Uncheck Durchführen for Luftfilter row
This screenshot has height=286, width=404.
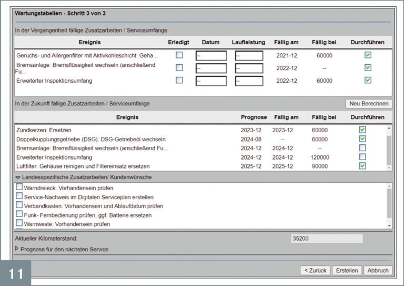(x=362, y=166)
